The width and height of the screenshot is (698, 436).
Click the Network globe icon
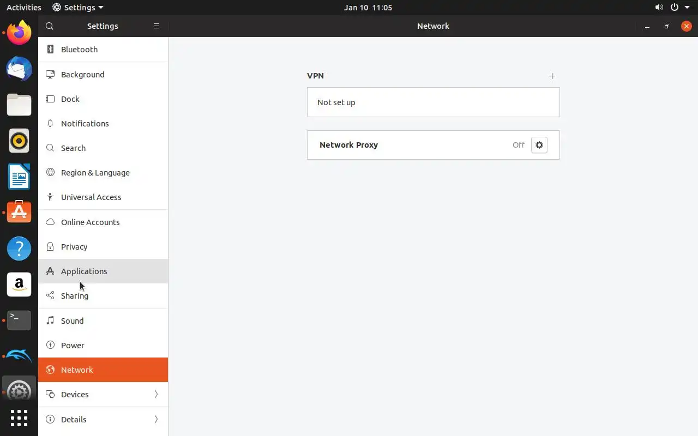click(x=50, y=370)
